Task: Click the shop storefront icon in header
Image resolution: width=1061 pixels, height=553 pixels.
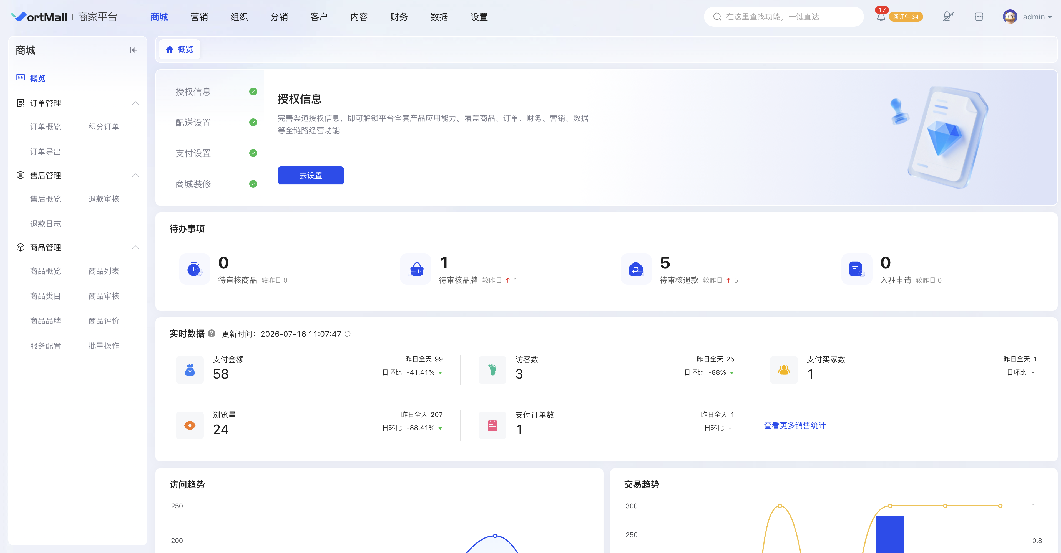Action: (979, 16)
